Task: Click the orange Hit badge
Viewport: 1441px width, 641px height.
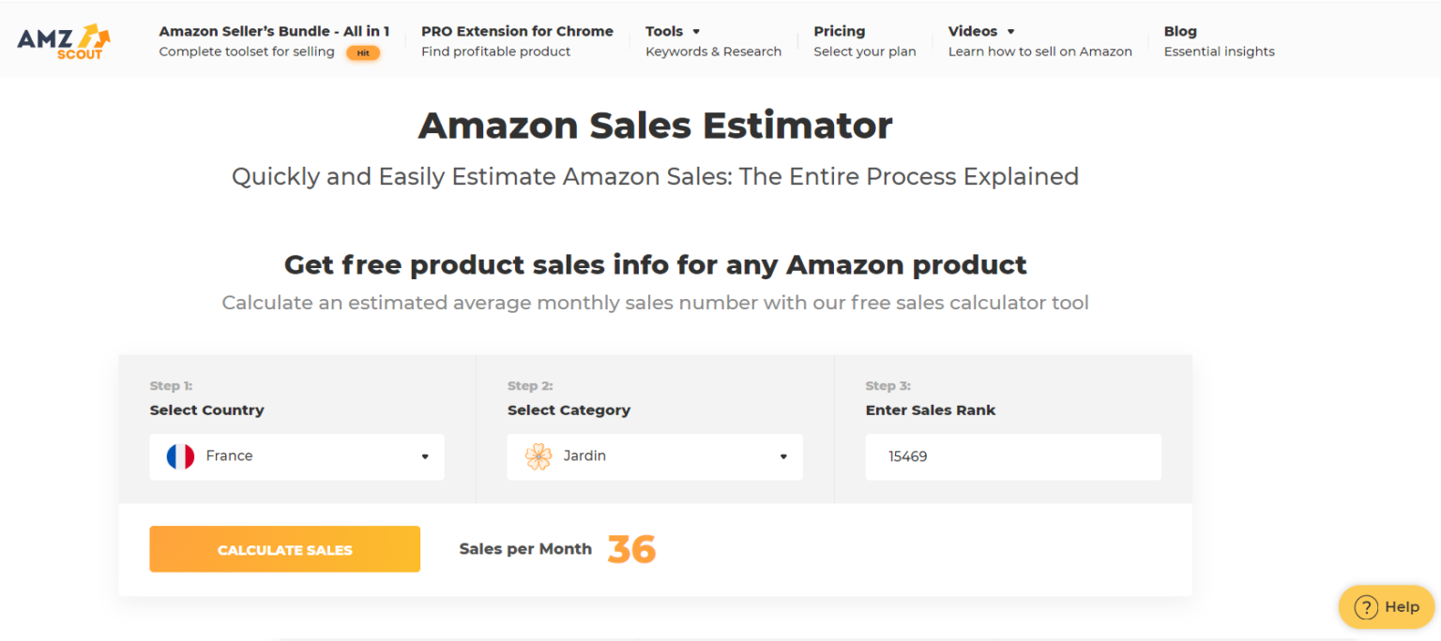Action: click(x=363, y=53)
